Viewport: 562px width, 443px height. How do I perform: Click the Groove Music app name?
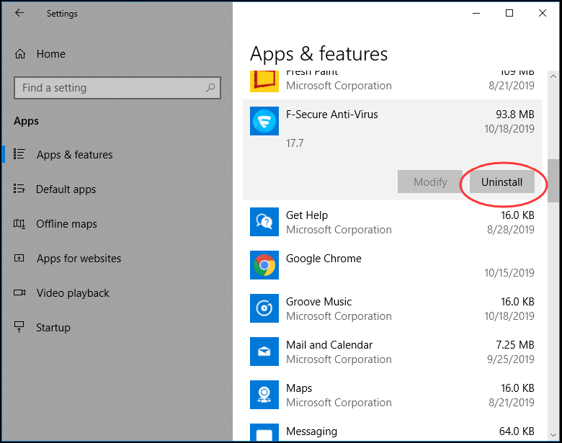point(318,302)
